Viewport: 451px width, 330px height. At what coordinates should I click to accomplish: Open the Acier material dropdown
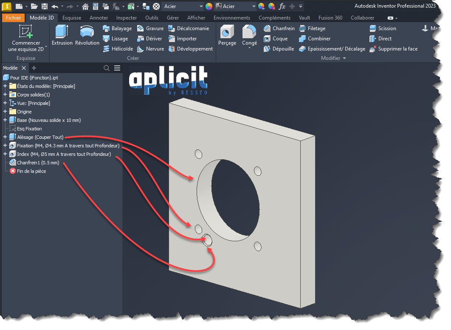point(201,6)
